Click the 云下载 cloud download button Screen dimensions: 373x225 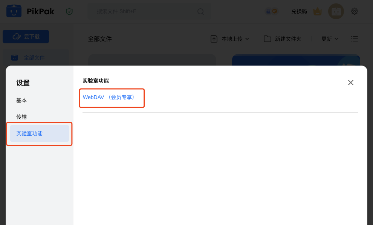coord(26,37)
